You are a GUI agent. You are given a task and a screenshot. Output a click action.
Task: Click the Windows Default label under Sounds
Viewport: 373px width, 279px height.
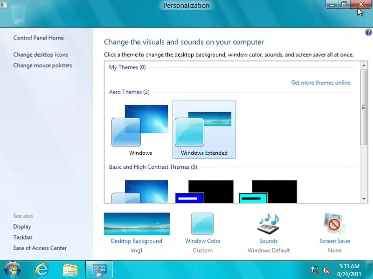click(x=269, y=250)
